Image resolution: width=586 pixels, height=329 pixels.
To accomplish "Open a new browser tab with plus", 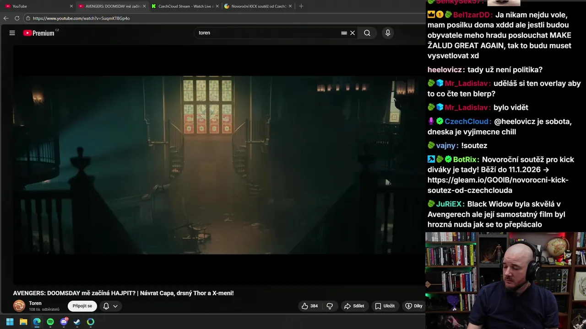I will (x=301, y=6).
